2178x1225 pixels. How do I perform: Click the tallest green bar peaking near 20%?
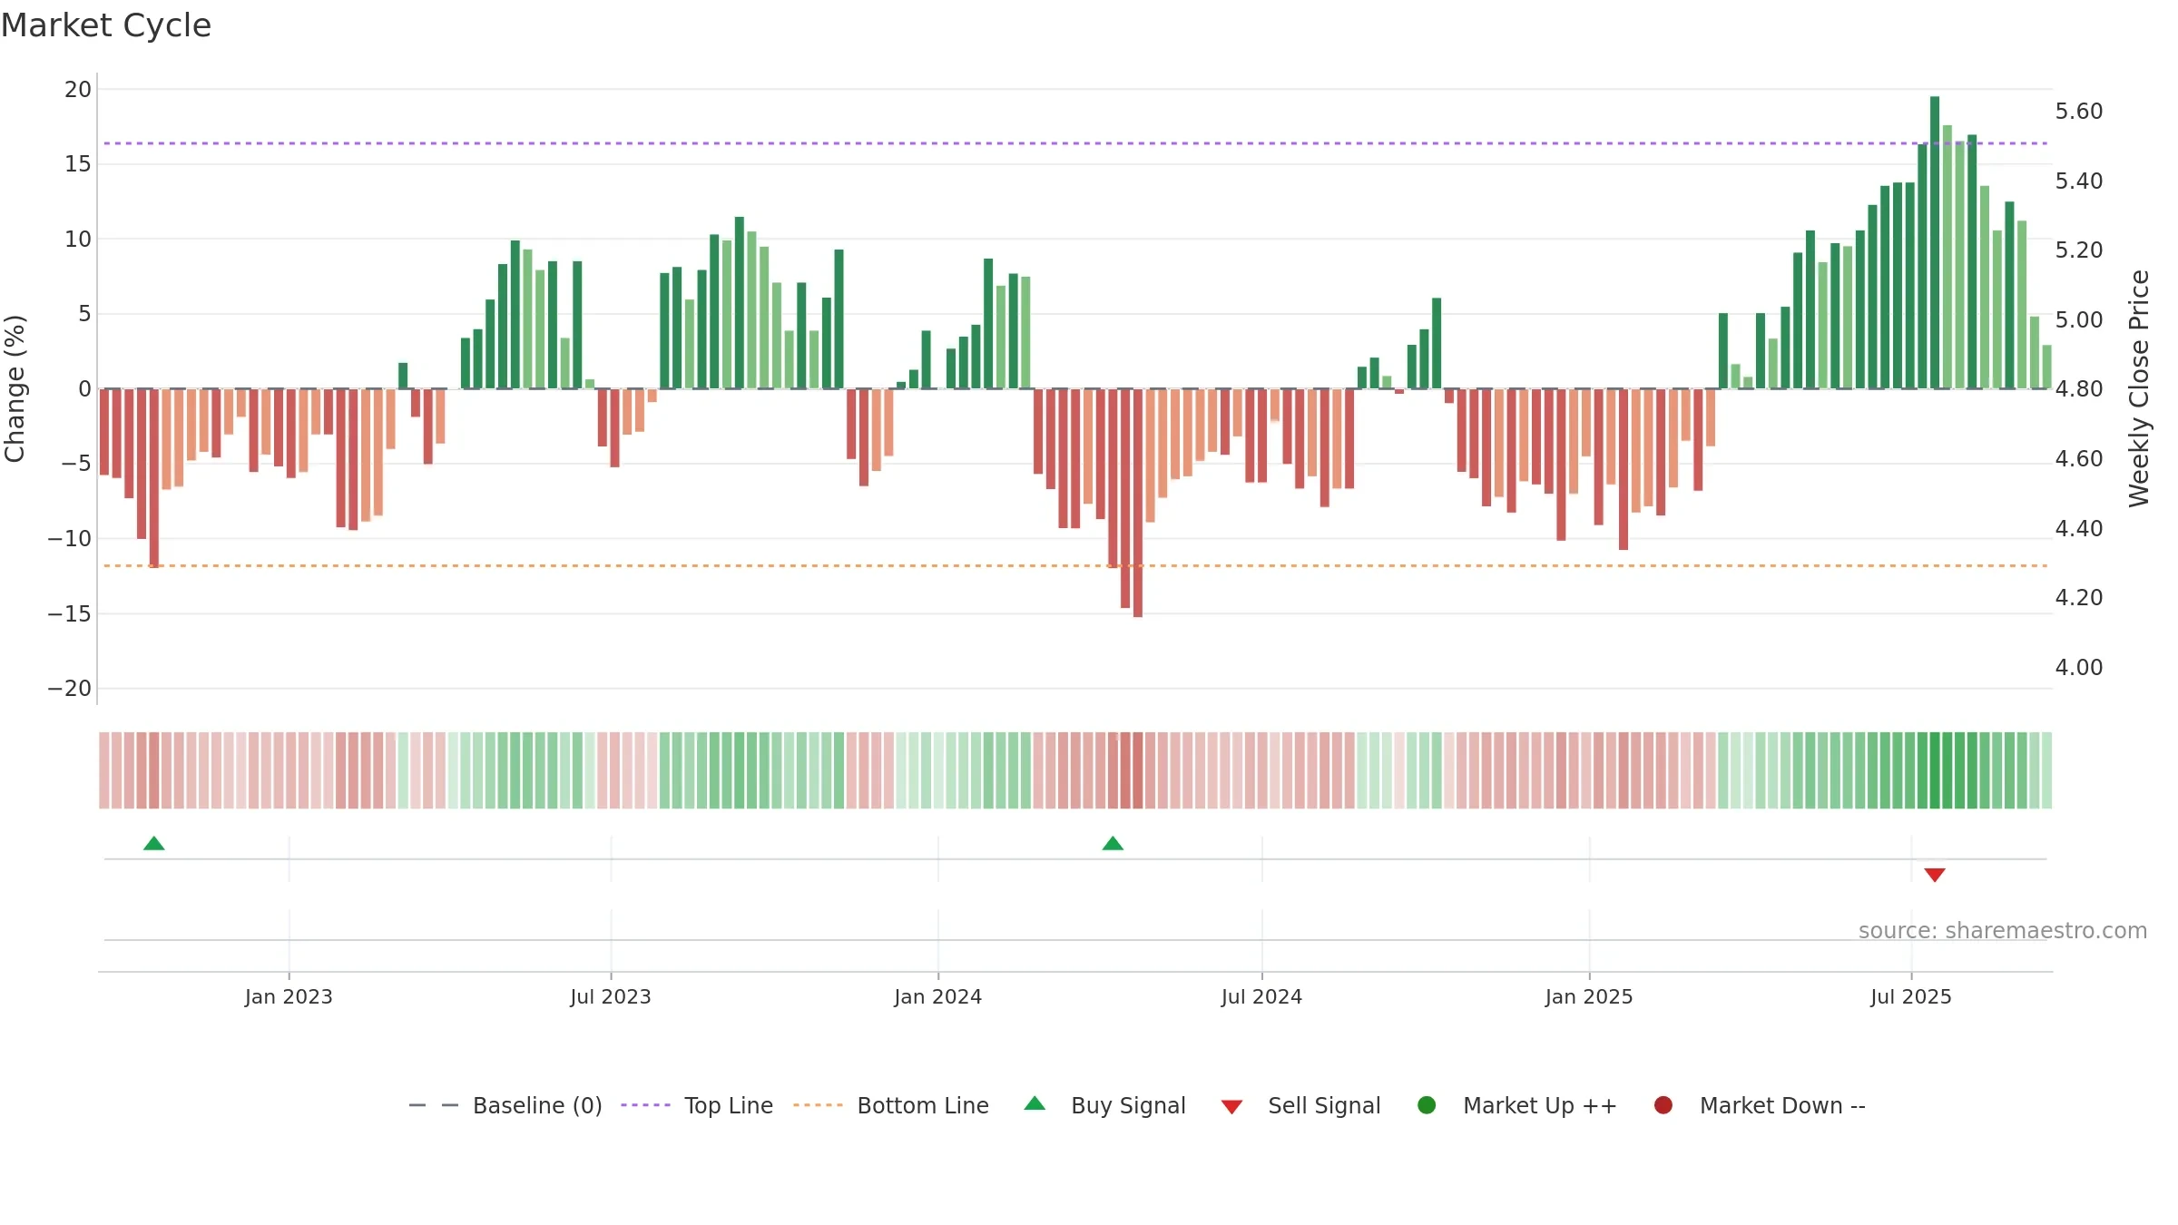1935,242
